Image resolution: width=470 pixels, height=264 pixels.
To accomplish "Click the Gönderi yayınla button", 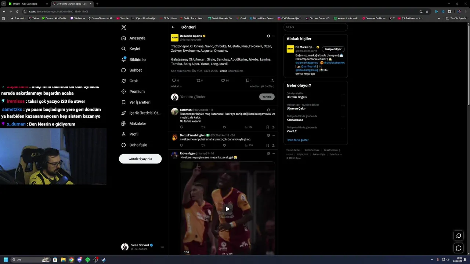I will pyautogui.click(x=140, y=159).
